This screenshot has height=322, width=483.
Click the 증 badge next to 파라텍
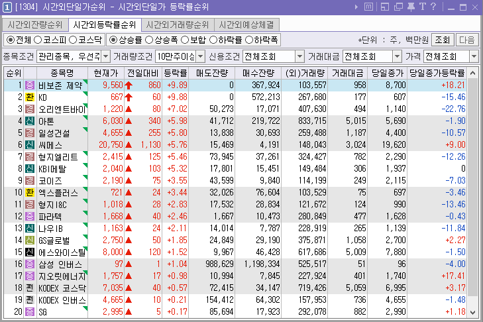[x=30, y=216]
